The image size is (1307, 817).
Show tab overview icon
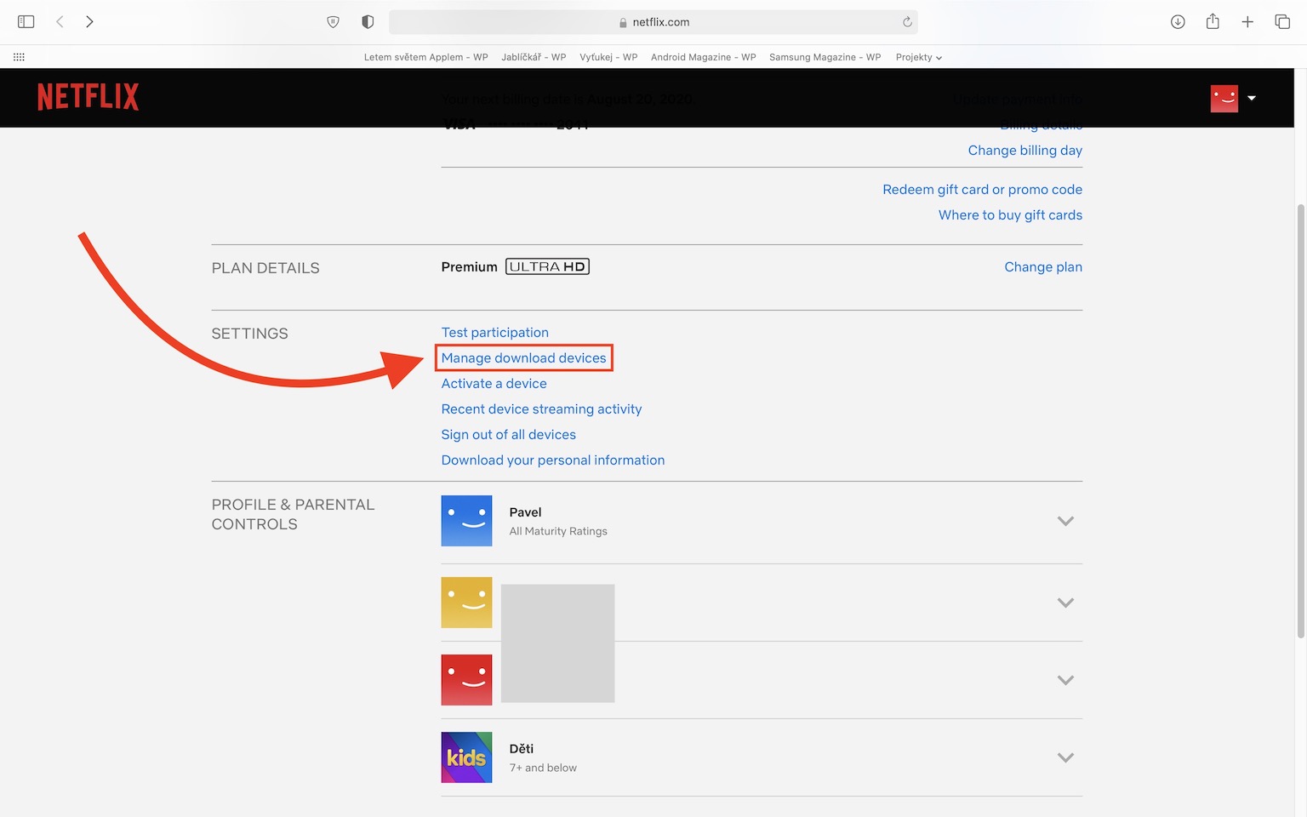[x=1282, y=22]
